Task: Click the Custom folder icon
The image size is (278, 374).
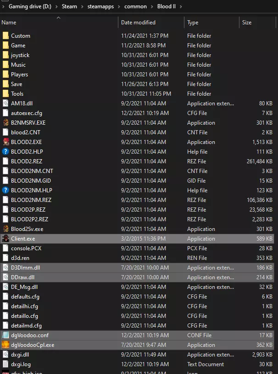Action: click(6, 36)
